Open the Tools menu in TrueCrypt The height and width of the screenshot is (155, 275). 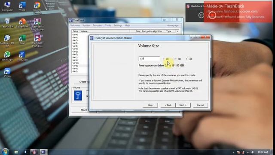(x=108, y=25)
